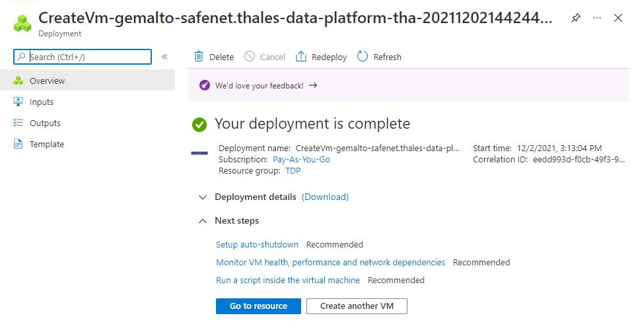This screenshot has height=330, width=636.
Task: Click the Inputs sidebar icon
Action: point(18,102)
